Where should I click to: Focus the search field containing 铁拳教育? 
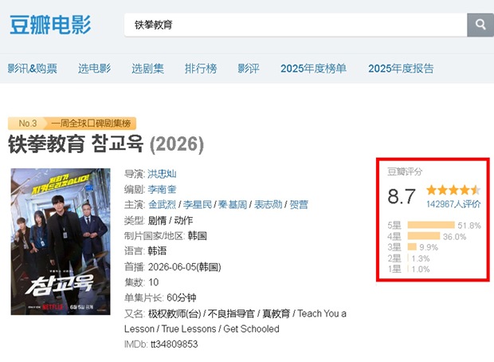tap(296, 25)
